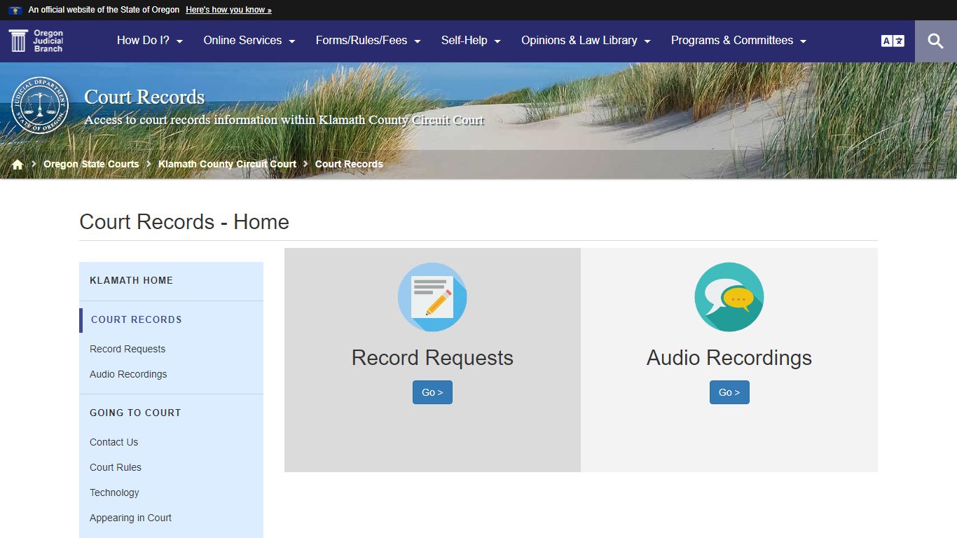Expand the How Do I? menu
Viewport: 957px width, 538px height.
pyautogui.click(x=150, y=41)
